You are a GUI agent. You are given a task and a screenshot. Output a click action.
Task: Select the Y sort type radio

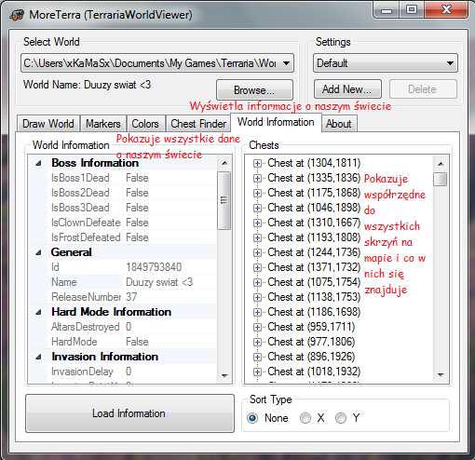(x=341, y=418)
